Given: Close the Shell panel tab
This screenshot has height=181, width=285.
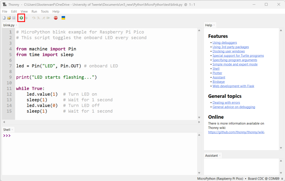Looking at the screenshot, I should pyautogui.click(x=12, y=130).
